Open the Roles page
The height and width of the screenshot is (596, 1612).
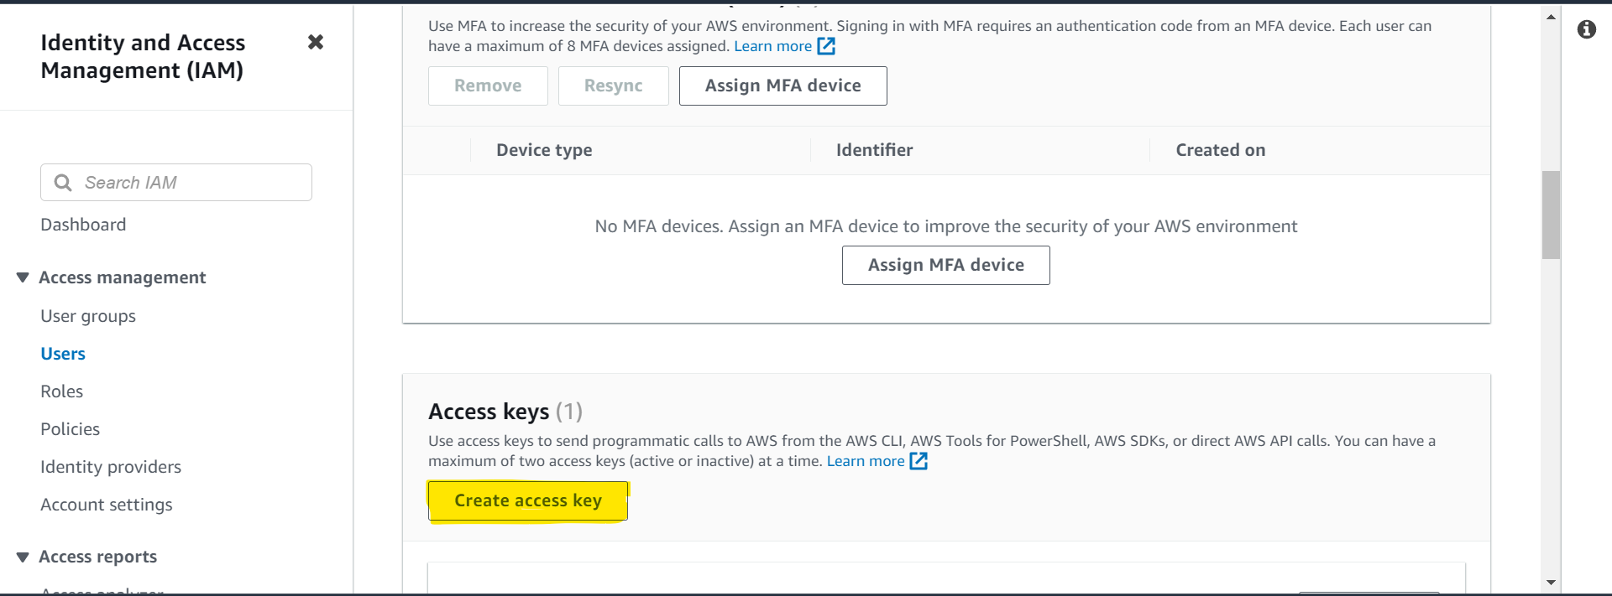pos(61,391)
